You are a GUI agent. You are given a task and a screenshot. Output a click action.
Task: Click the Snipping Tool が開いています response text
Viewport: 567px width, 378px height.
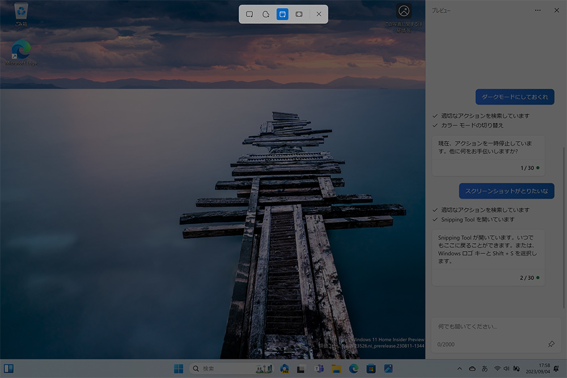(x=488, y=249)
